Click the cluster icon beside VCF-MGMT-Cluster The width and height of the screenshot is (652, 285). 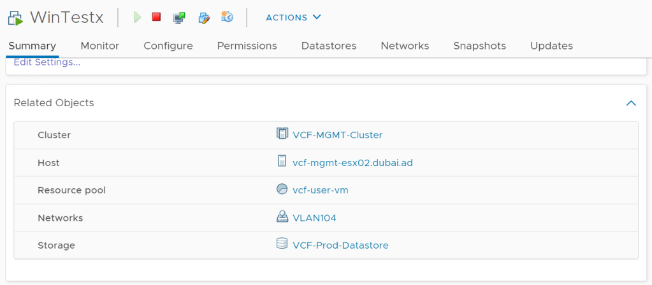tap(282, 134)
